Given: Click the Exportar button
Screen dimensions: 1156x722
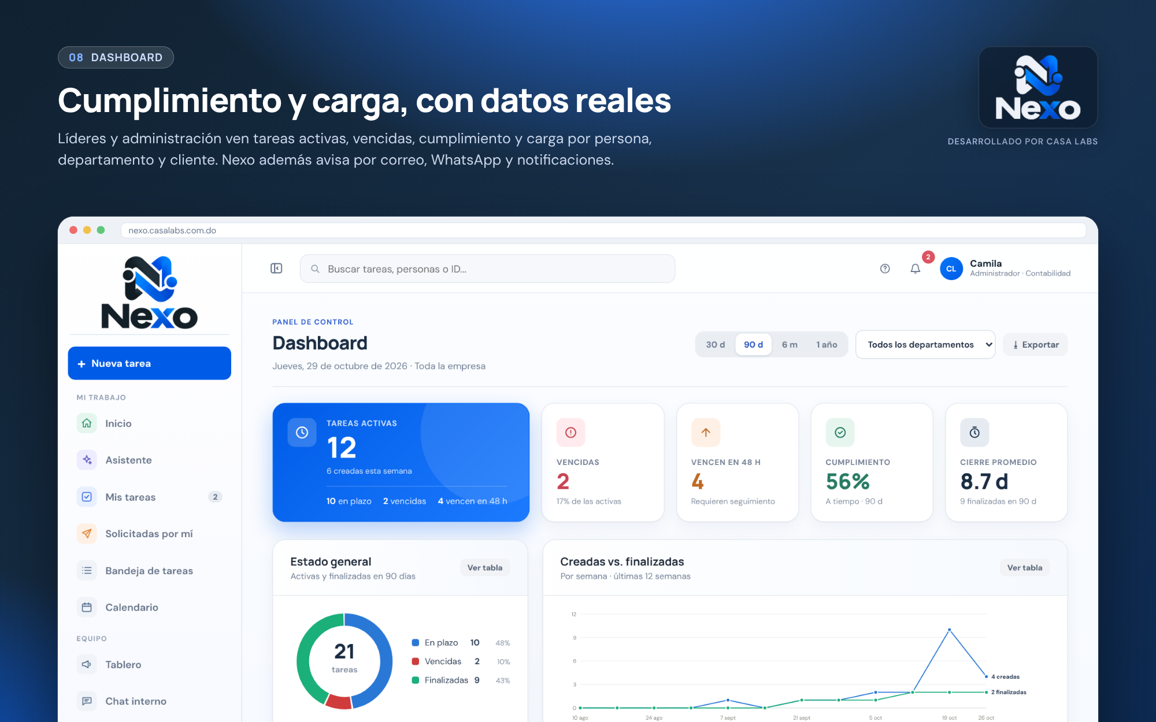Looking at the screenshot, I should [x=1035, y=344].
